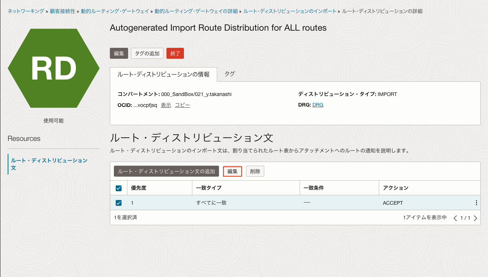
Task: Click the red 終了 button
Action: 175,53
